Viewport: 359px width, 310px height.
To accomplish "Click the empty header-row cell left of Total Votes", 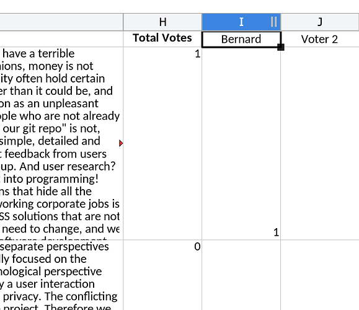I will click(x=61, y=38).
